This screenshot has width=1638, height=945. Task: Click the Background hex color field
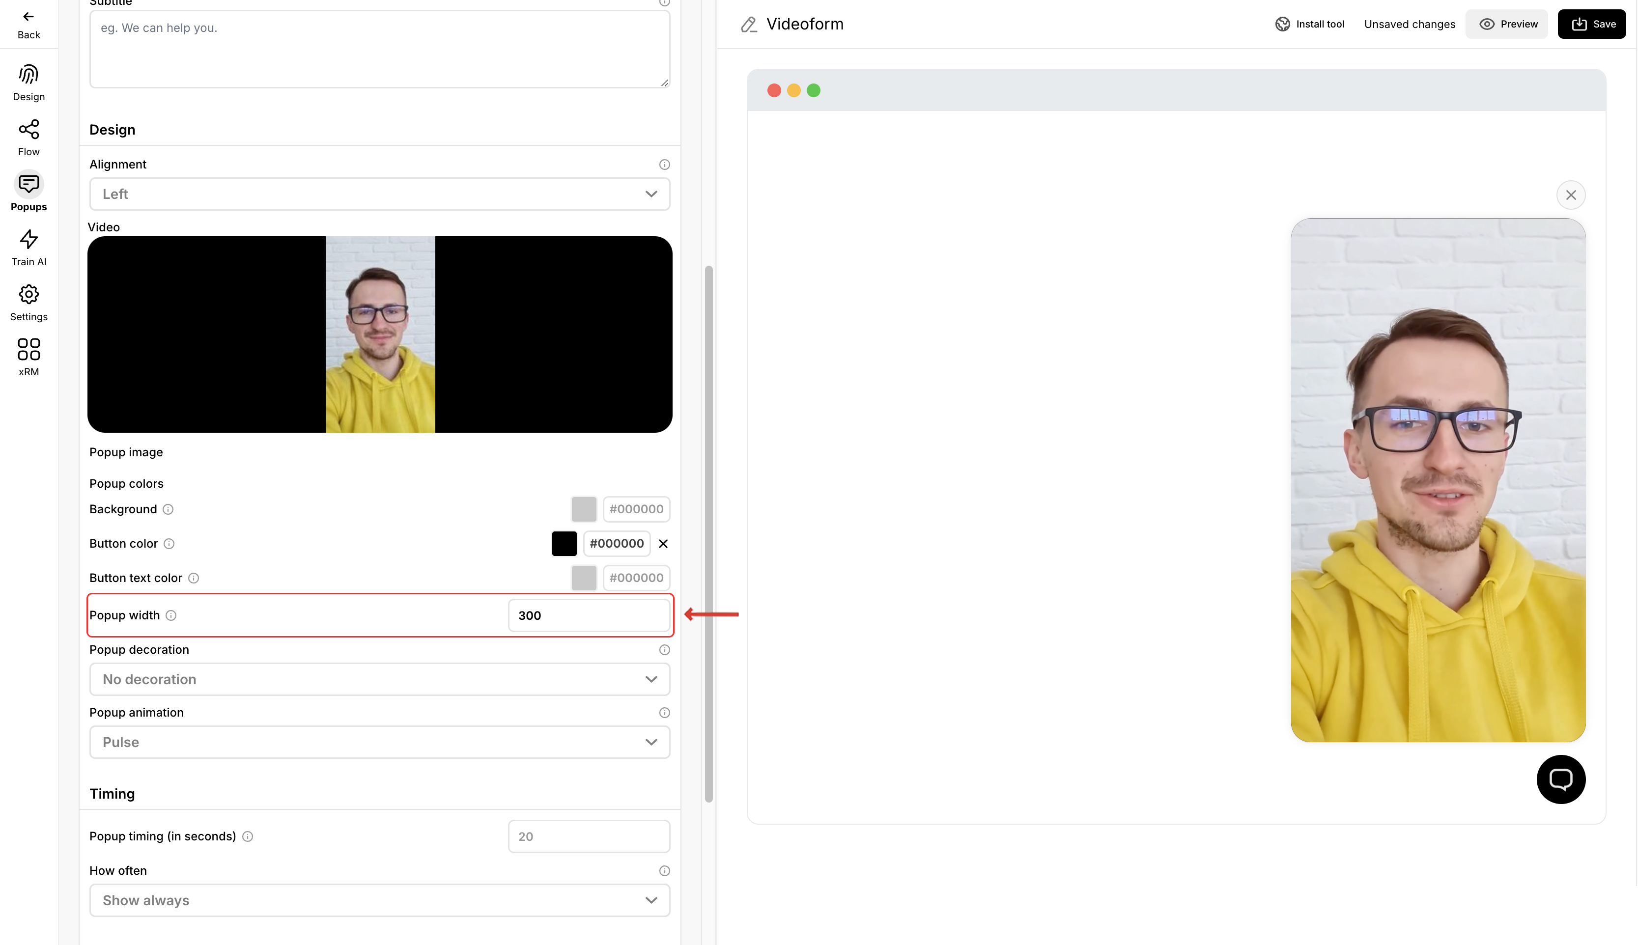[x=636, y=509]
